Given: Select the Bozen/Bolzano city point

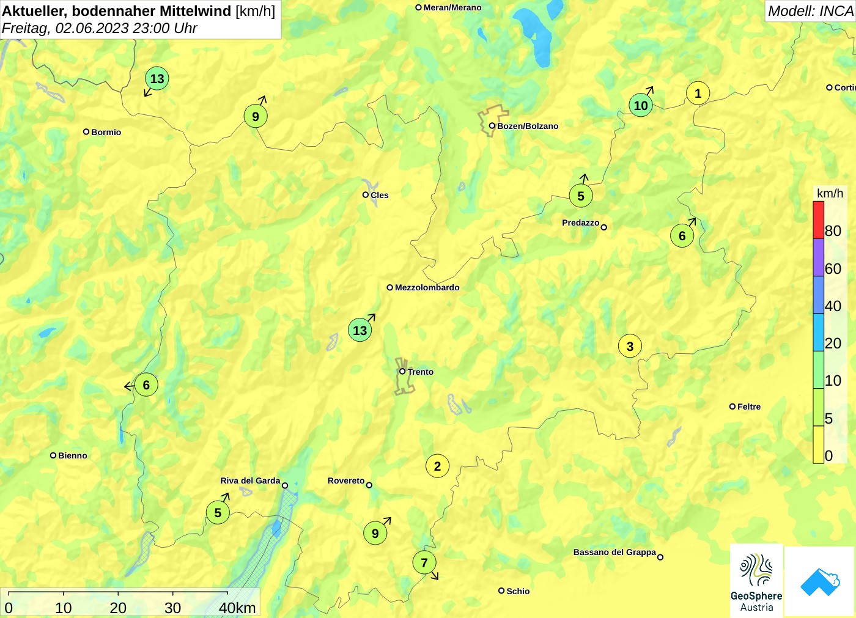Looking at the screenshot, I should coord(492,126).
